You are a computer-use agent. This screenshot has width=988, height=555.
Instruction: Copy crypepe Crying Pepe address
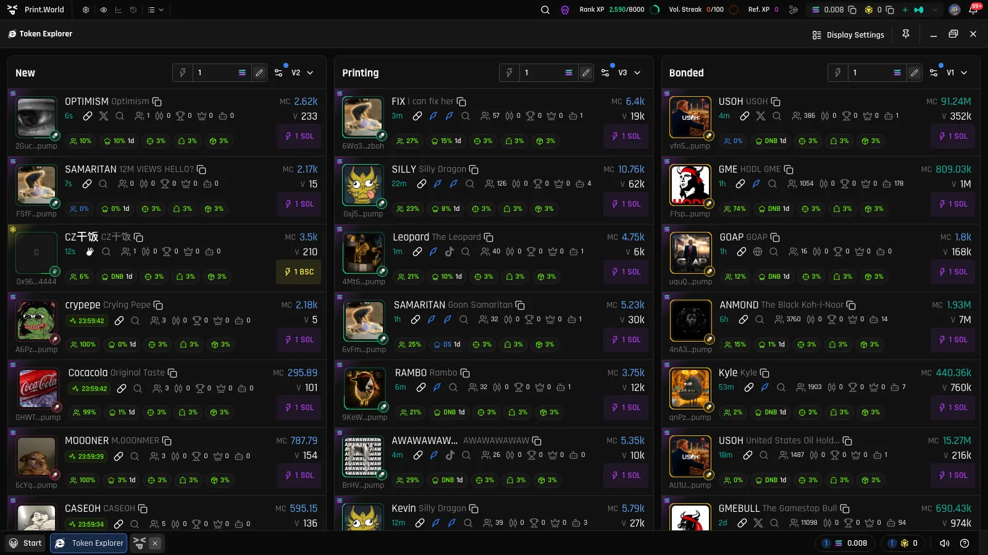pyautogui.click(x=158, y=305)
